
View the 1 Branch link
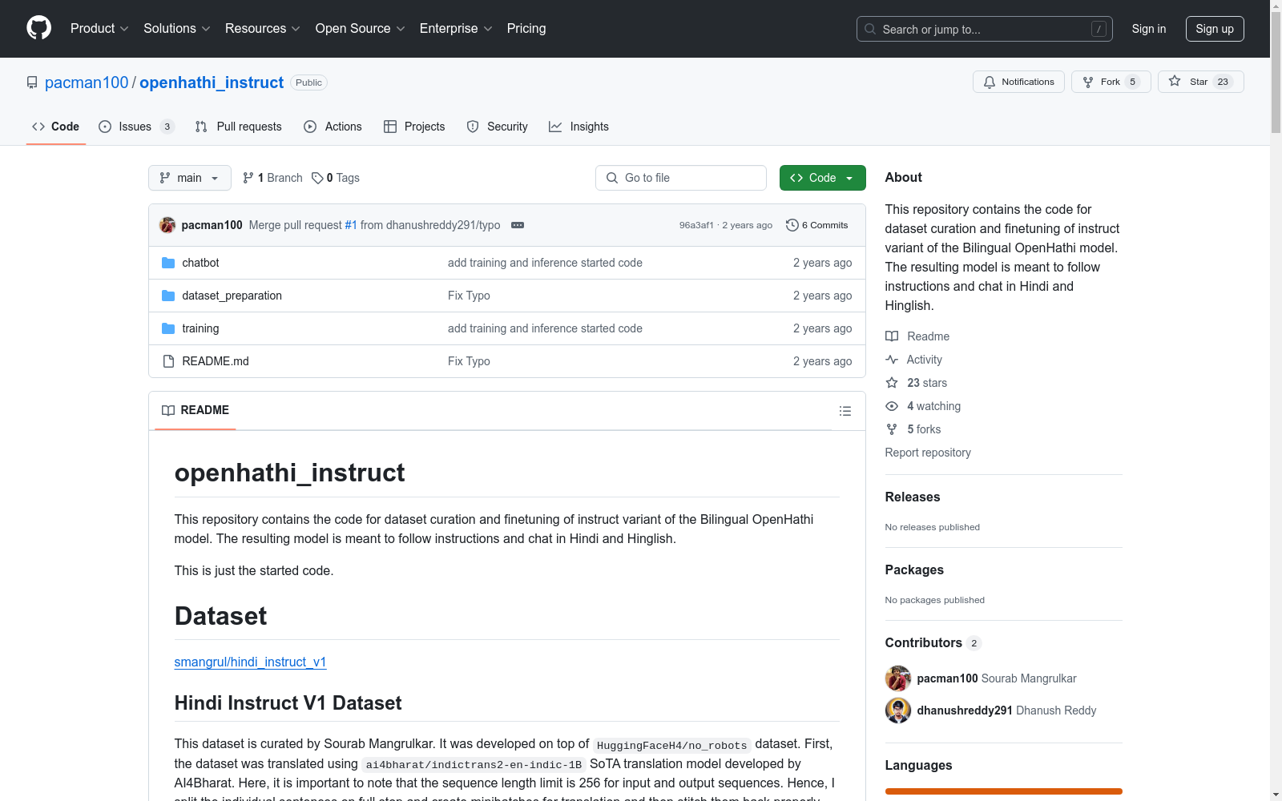pos(272,178)
